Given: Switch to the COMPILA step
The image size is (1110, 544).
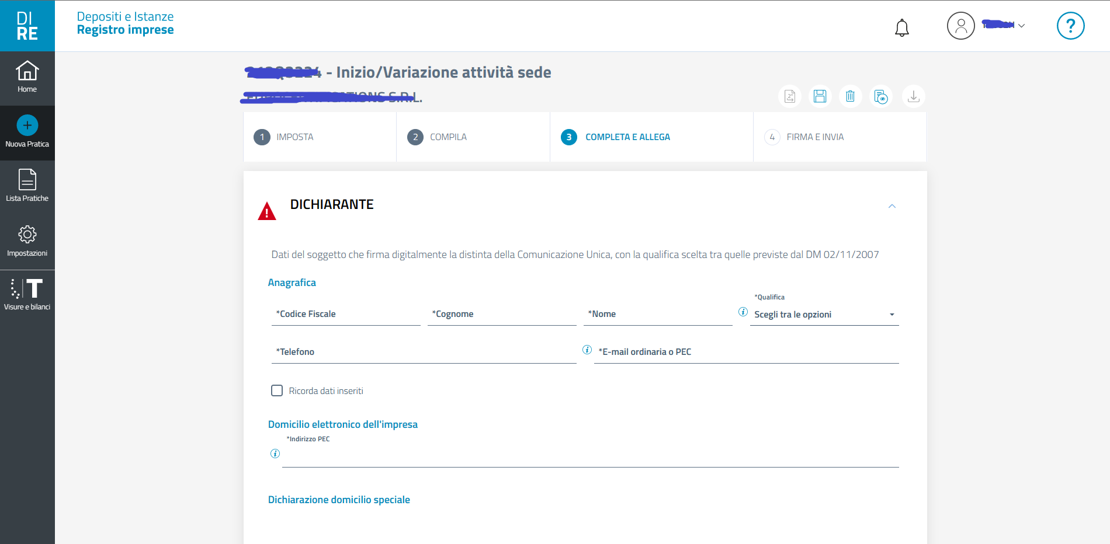Looking at the screenshot, I should [448, 137].
